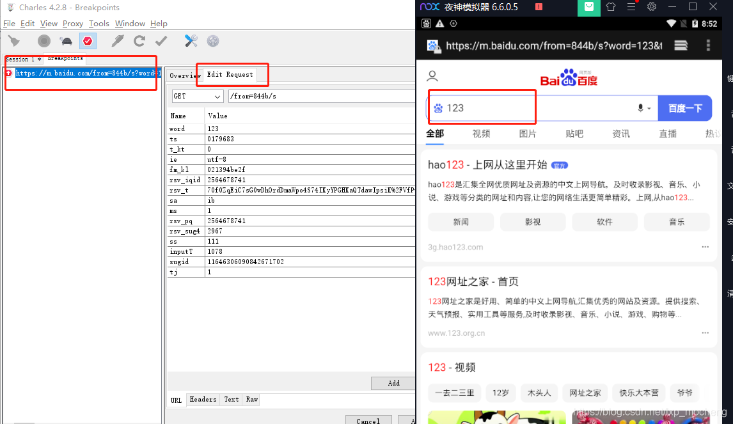Click the Validate checkmark icon
733x424 pixels.
click(161, 41)
